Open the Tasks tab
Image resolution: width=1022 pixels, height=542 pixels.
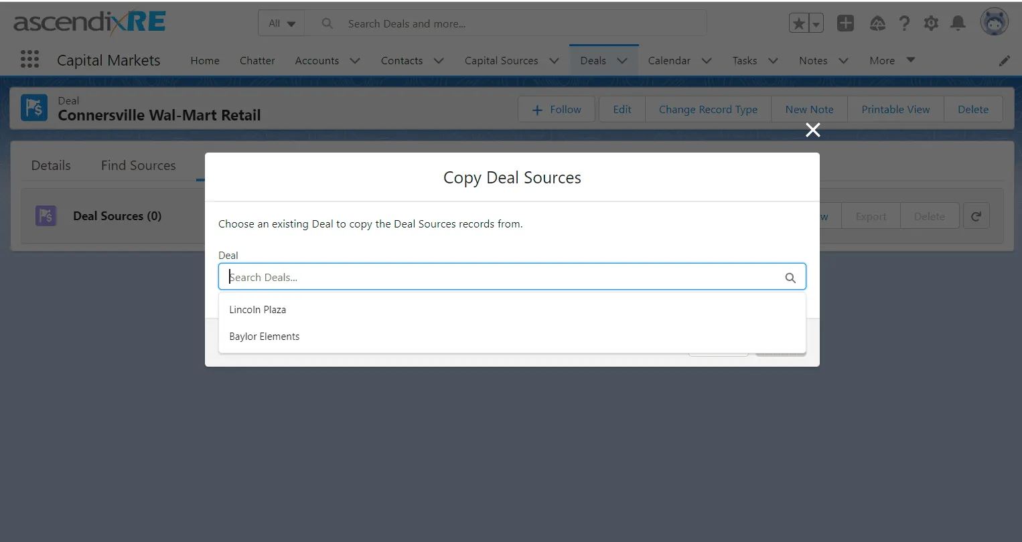point(745,60)
